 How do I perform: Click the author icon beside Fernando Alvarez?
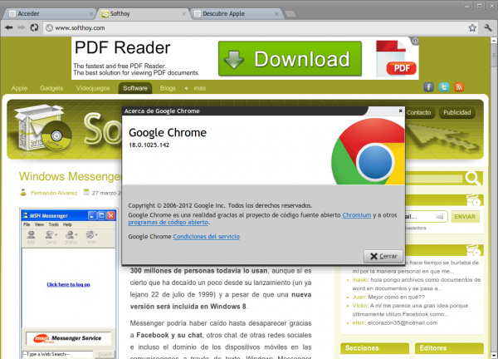pyautogui.click(x=23, y=192)
